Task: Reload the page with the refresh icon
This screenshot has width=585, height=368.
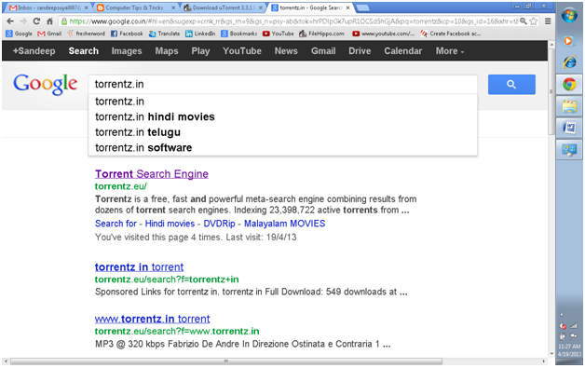Action: pyautogui.click(x=36, y=21)
